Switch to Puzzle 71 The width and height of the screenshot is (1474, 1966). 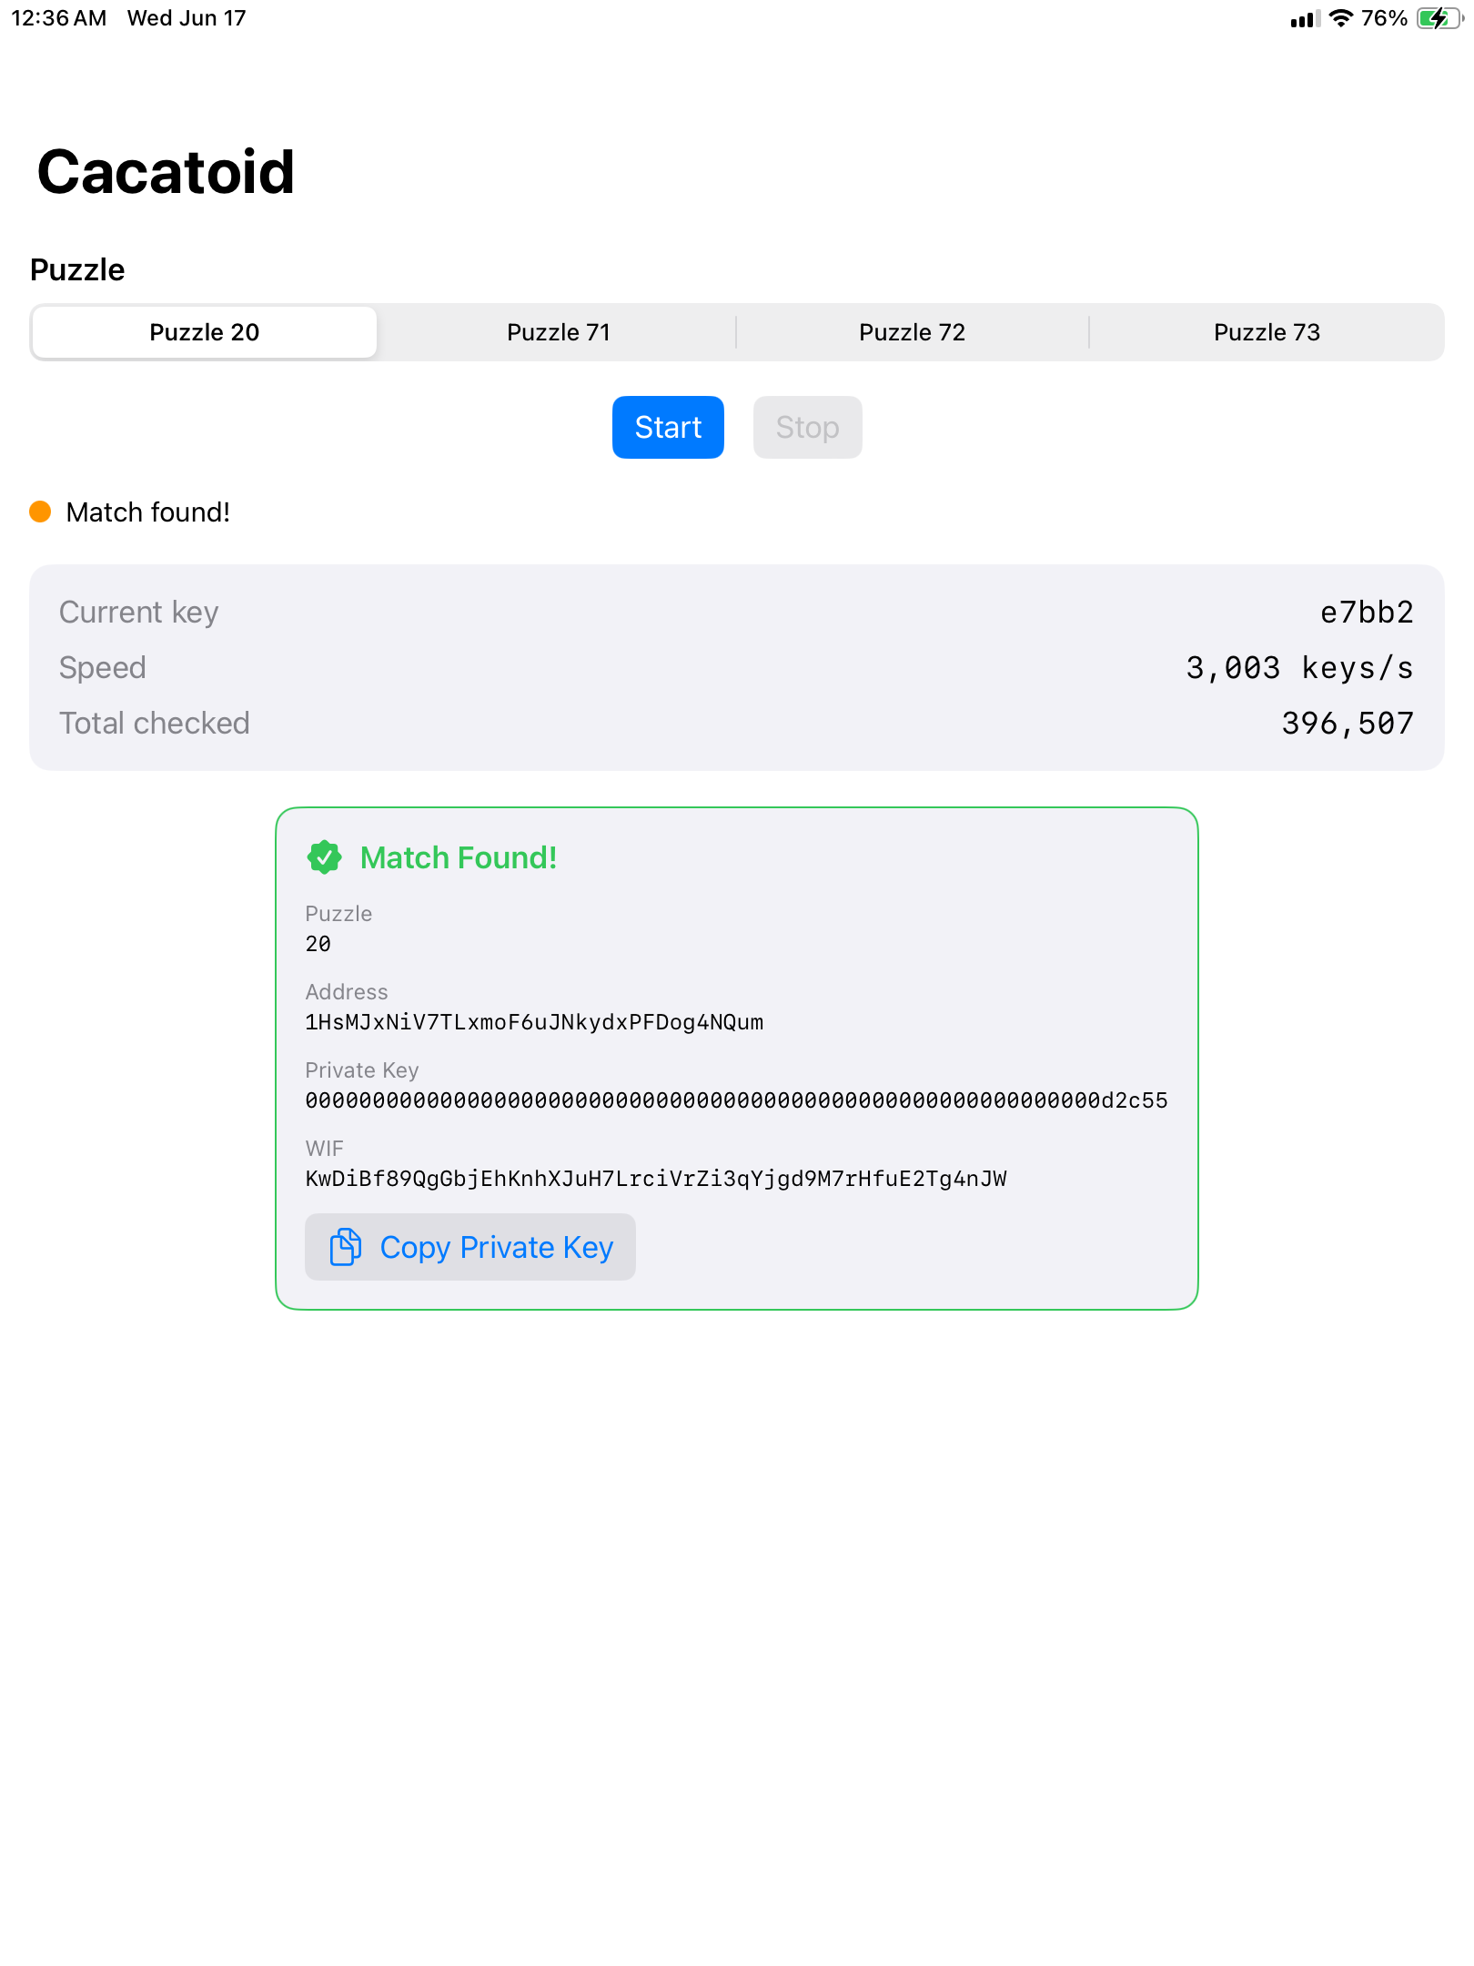[x=559, y=332]
